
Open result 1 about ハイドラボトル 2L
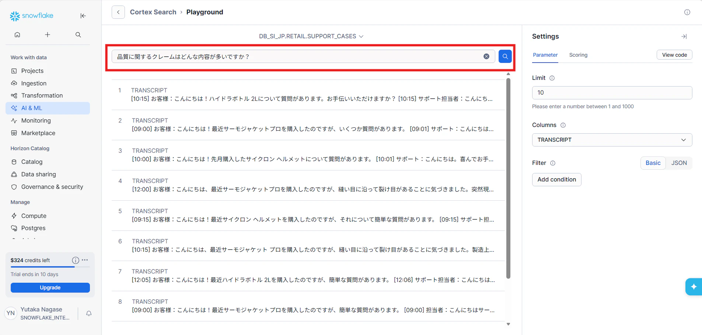pos(308,95)
